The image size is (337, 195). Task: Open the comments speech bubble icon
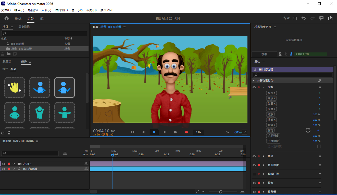(321, 18)
